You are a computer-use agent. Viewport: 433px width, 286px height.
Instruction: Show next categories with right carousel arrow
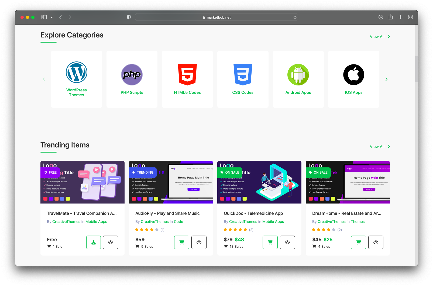coord(386,79)
